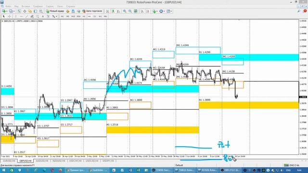Launch MetaEditor from yellow diamond icon

click(67, 11)
